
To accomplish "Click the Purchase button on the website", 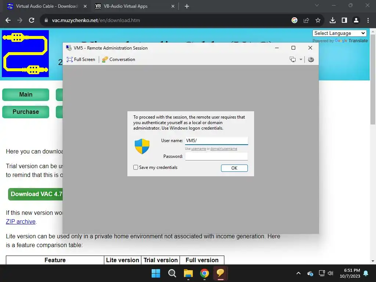I will tap(26, 112).
